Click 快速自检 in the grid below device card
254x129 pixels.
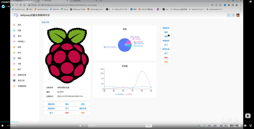[x=51, y=108]
